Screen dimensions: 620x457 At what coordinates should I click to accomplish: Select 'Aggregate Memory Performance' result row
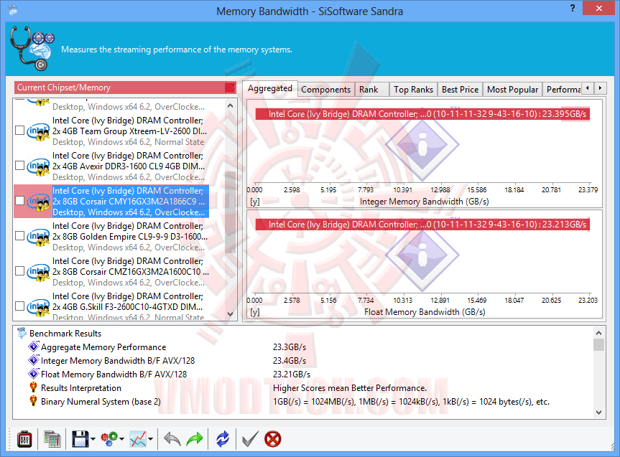[x=103, y=347]
